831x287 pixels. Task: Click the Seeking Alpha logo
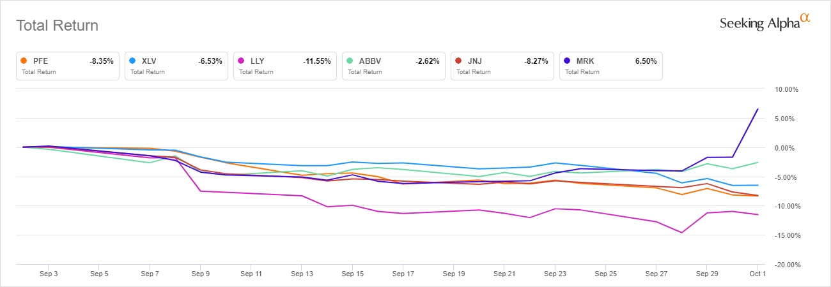[765, 23]
